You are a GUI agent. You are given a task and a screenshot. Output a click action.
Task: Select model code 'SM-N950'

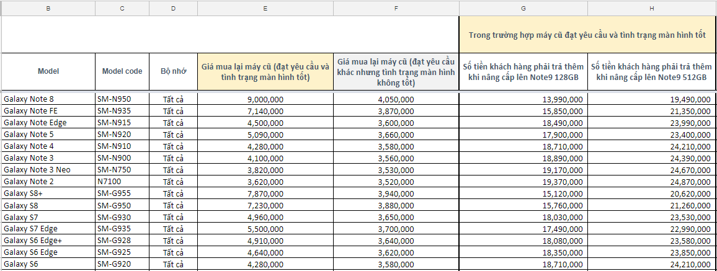pos(122,99)
